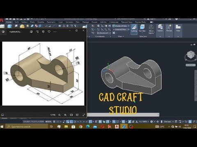
Task: Toggle the hardware acceleration status icon
Action: [x=190, y=122]
